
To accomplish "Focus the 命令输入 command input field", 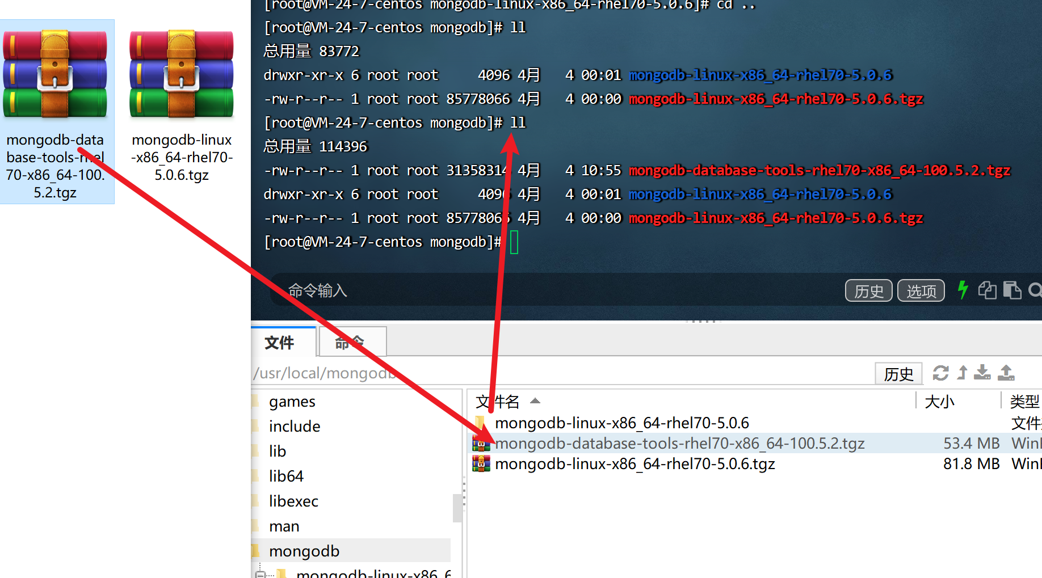I will [x=556, y=290].
